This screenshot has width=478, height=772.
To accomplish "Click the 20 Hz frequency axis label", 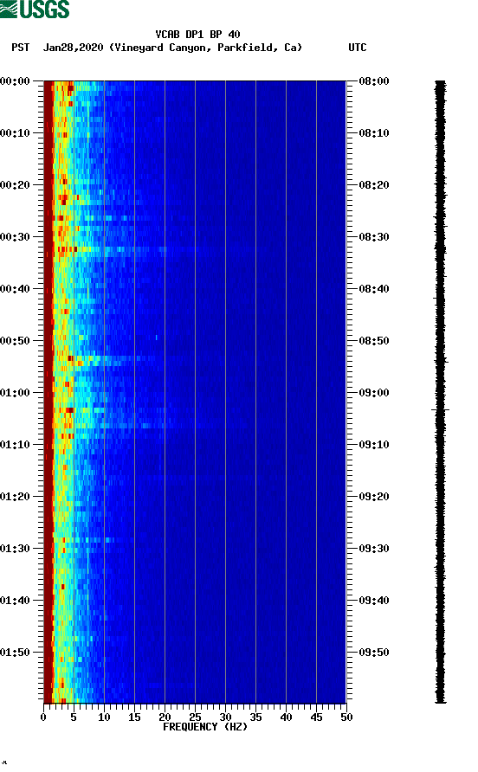I will [x=165, y=717].
